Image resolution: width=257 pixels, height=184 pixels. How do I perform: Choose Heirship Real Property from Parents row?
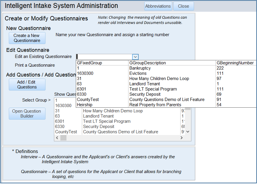point(155,105)
